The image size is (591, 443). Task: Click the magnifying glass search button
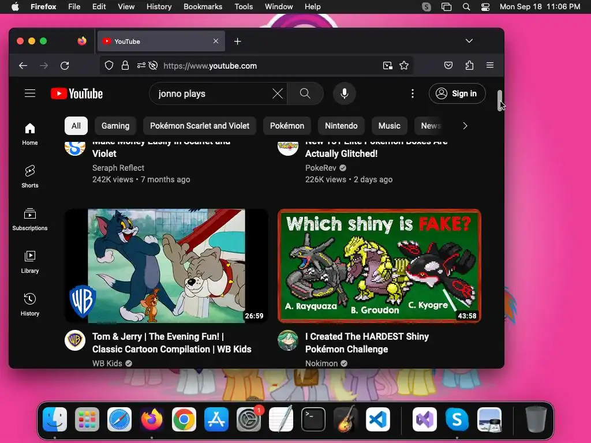click(305, 93)
